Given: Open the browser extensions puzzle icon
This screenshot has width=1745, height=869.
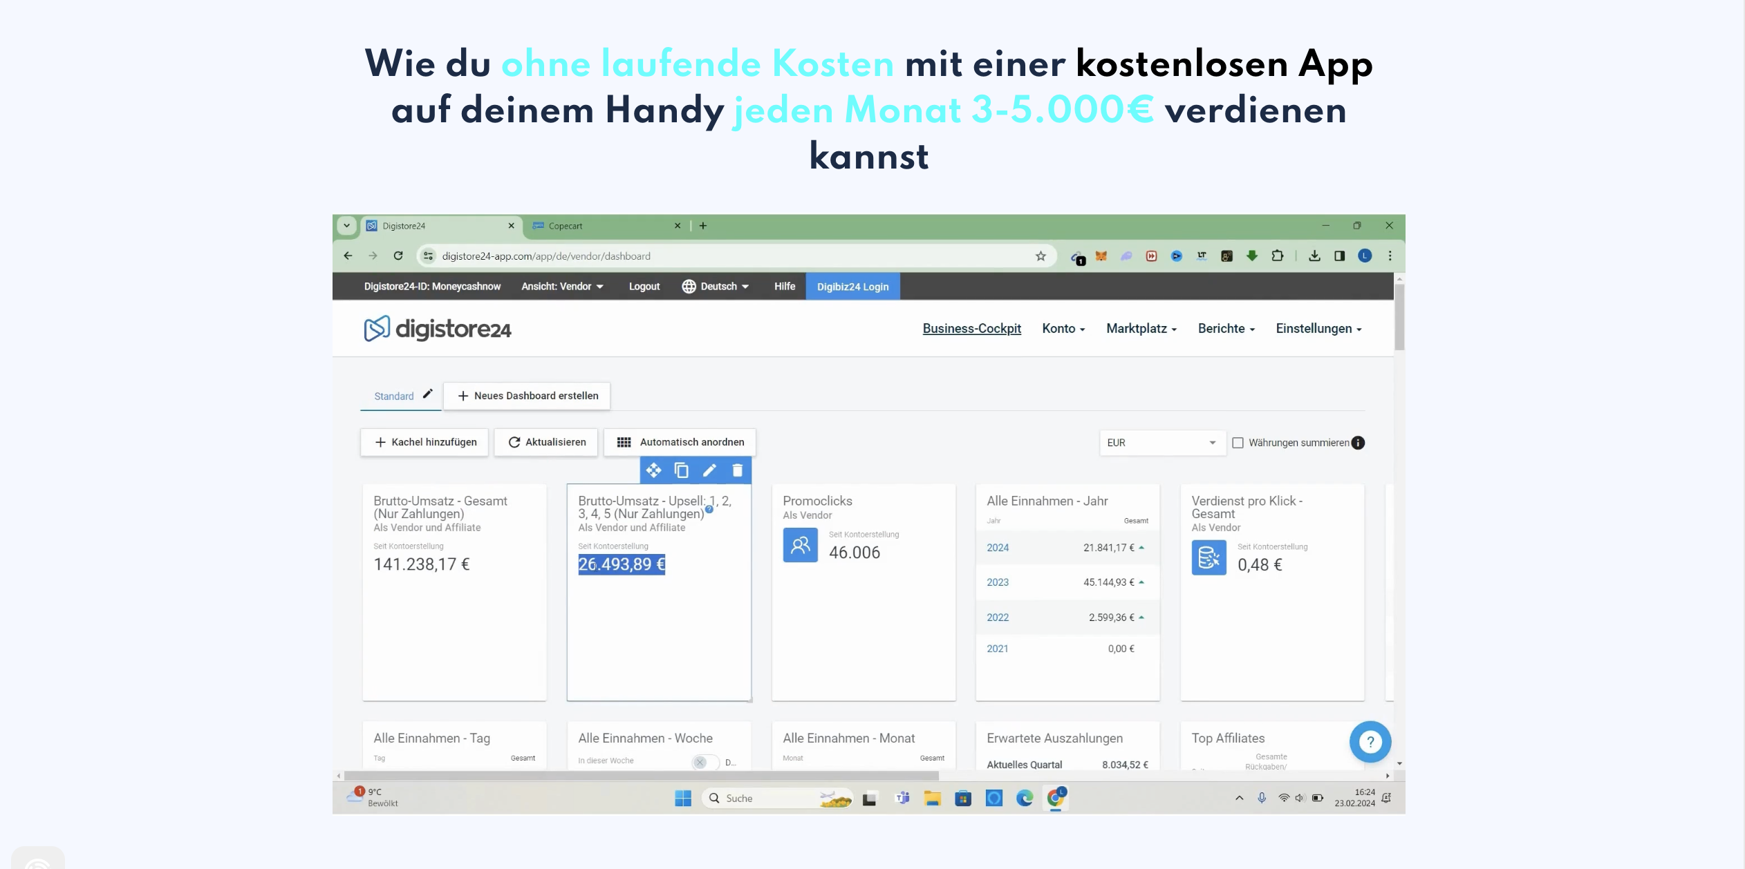Looking at the screenshot, I should 1278,256.
